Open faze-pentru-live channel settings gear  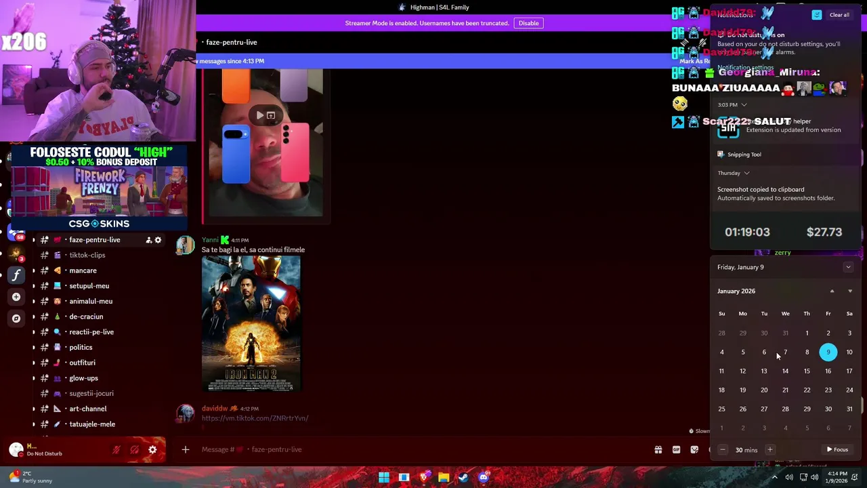158,240
